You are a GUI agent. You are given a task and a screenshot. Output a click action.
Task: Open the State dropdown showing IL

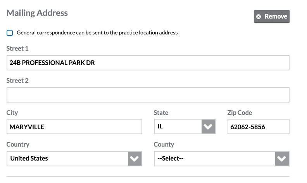(x=178, y=127)
